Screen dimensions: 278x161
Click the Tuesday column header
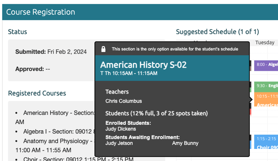(x=265, y=42)
